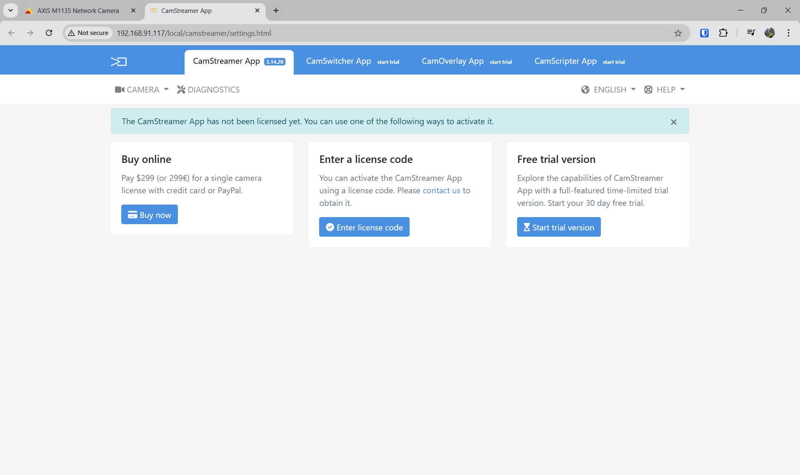Expand the CAMERA dropdown menu
The height and width of the screenshot is (475, 800).
pyautogui.click(x=142, y=90)
